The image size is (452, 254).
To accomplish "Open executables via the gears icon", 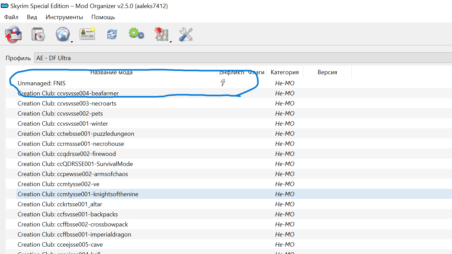I will [136, 34].
